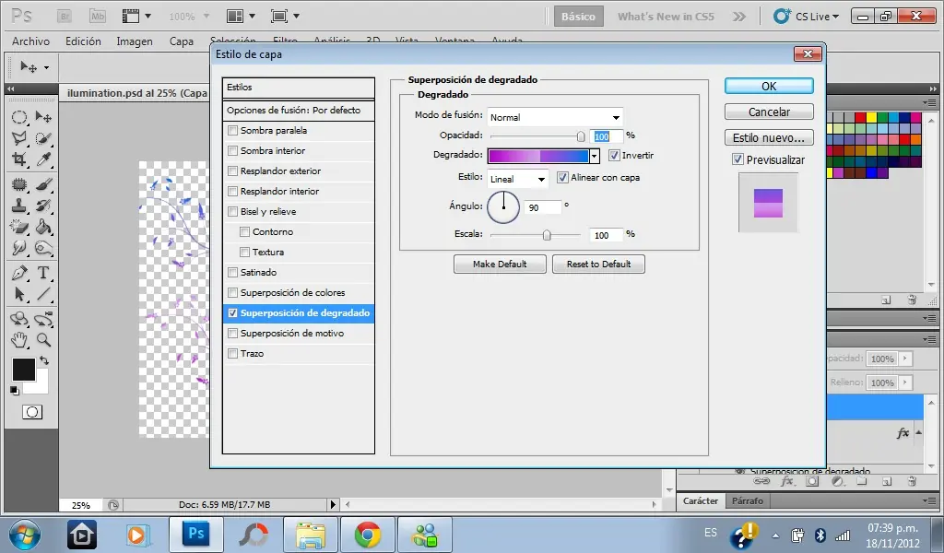Open the Modo de fusión dropdown
944x553 pixels.
coord(555,117)
